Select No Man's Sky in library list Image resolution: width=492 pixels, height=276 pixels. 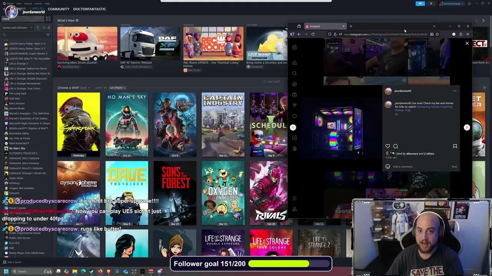pyautogui.click(x=17, y=148)
